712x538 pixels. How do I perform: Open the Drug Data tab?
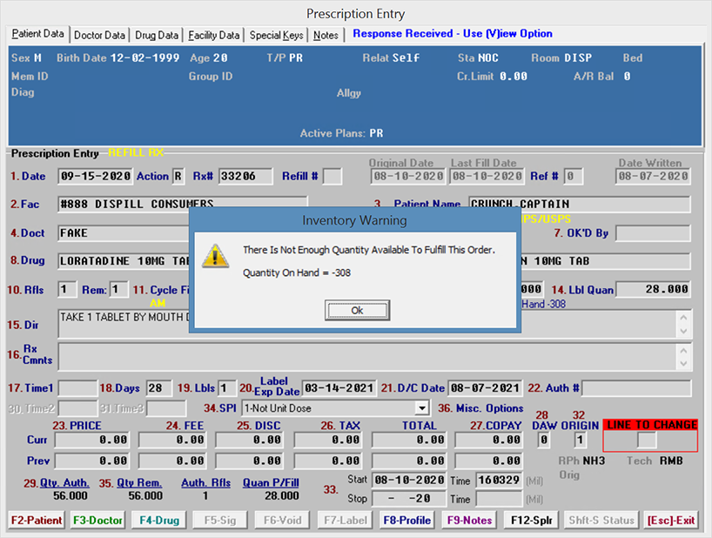[x=157, y=35]
